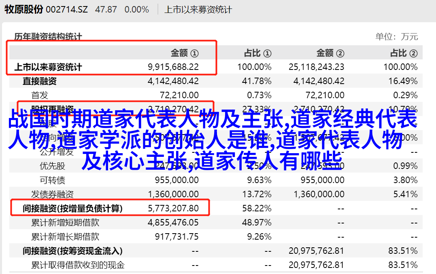Viewport: 436px width, 274px height.
Task: Click the stock name 牧原股份
Action: [23, 9]
